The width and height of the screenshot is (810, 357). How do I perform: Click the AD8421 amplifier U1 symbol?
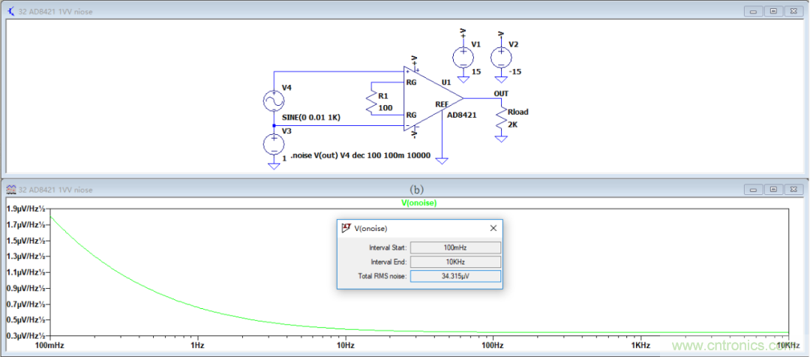pos(431,102)
